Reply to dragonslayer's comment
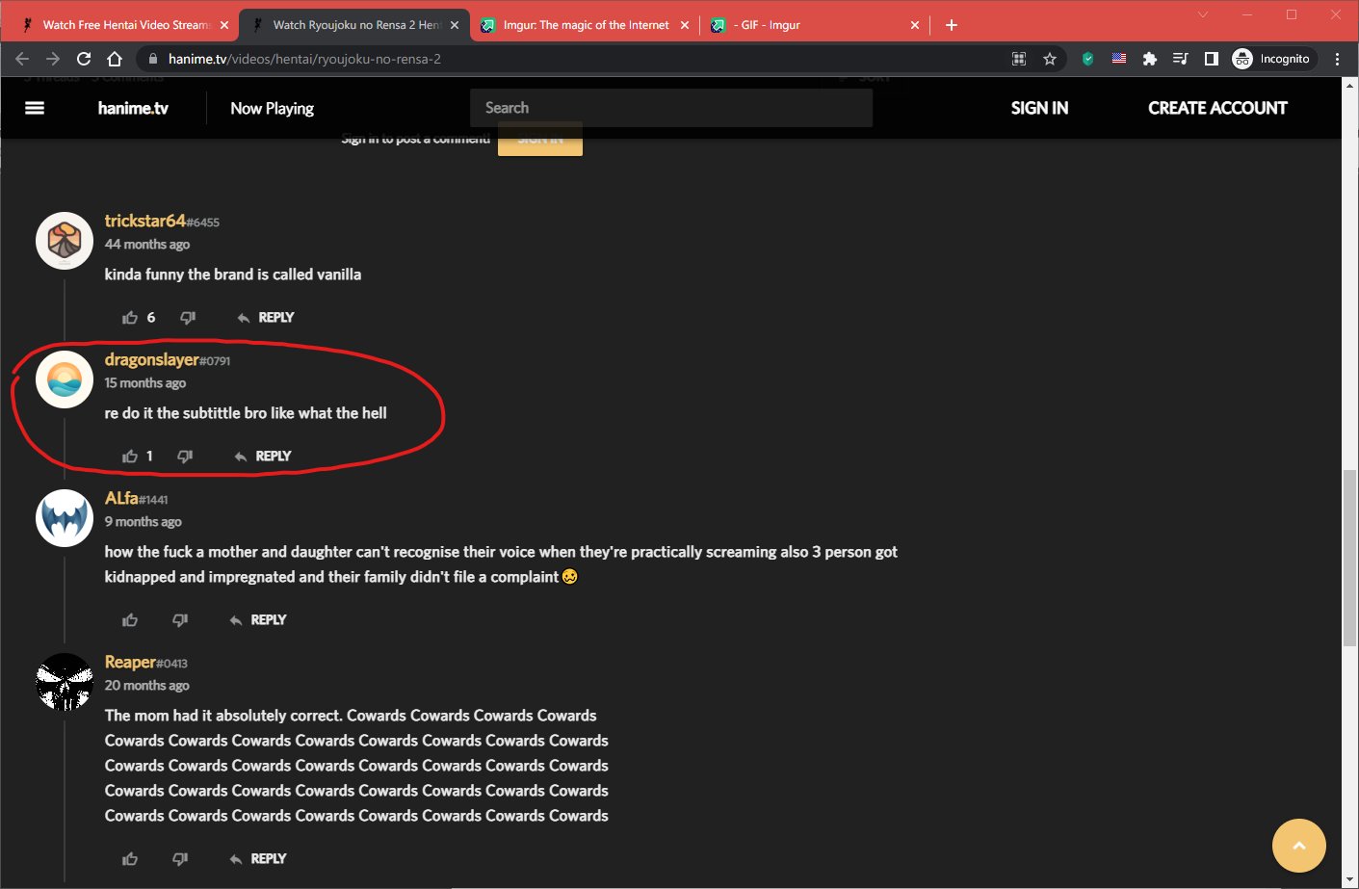1359x889 pixels. [x=263, y=456]
